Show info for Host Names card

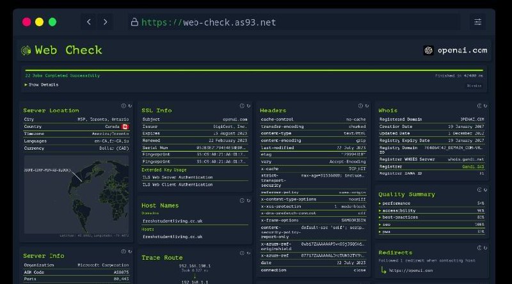coord(241,201)
